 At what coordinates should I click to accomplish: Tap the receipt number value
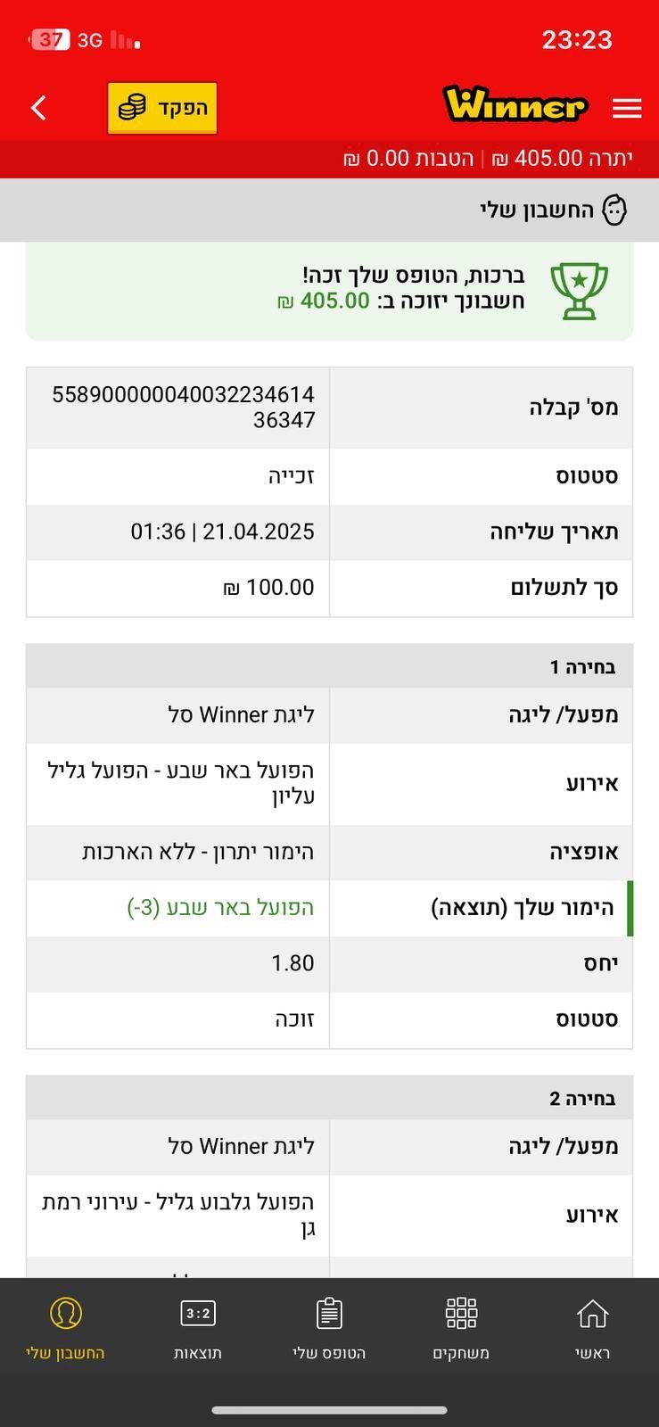183,407
